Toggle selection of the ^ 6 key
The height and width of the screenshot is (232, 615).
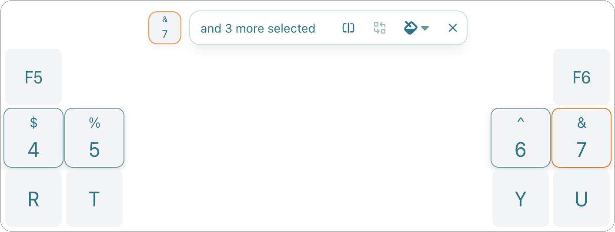pyautogui.click(x=520, y=138)
